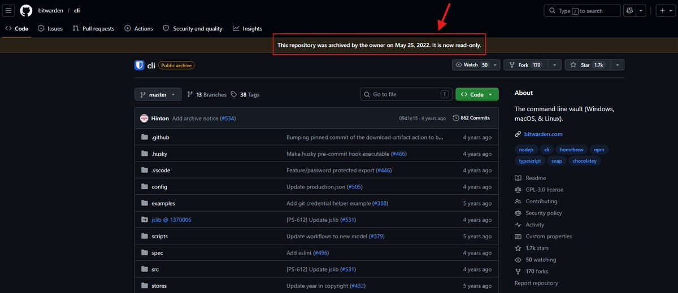Select the snap topic tag
The width and height of the screenshot is (678, 293).
[x=558, y=161]
